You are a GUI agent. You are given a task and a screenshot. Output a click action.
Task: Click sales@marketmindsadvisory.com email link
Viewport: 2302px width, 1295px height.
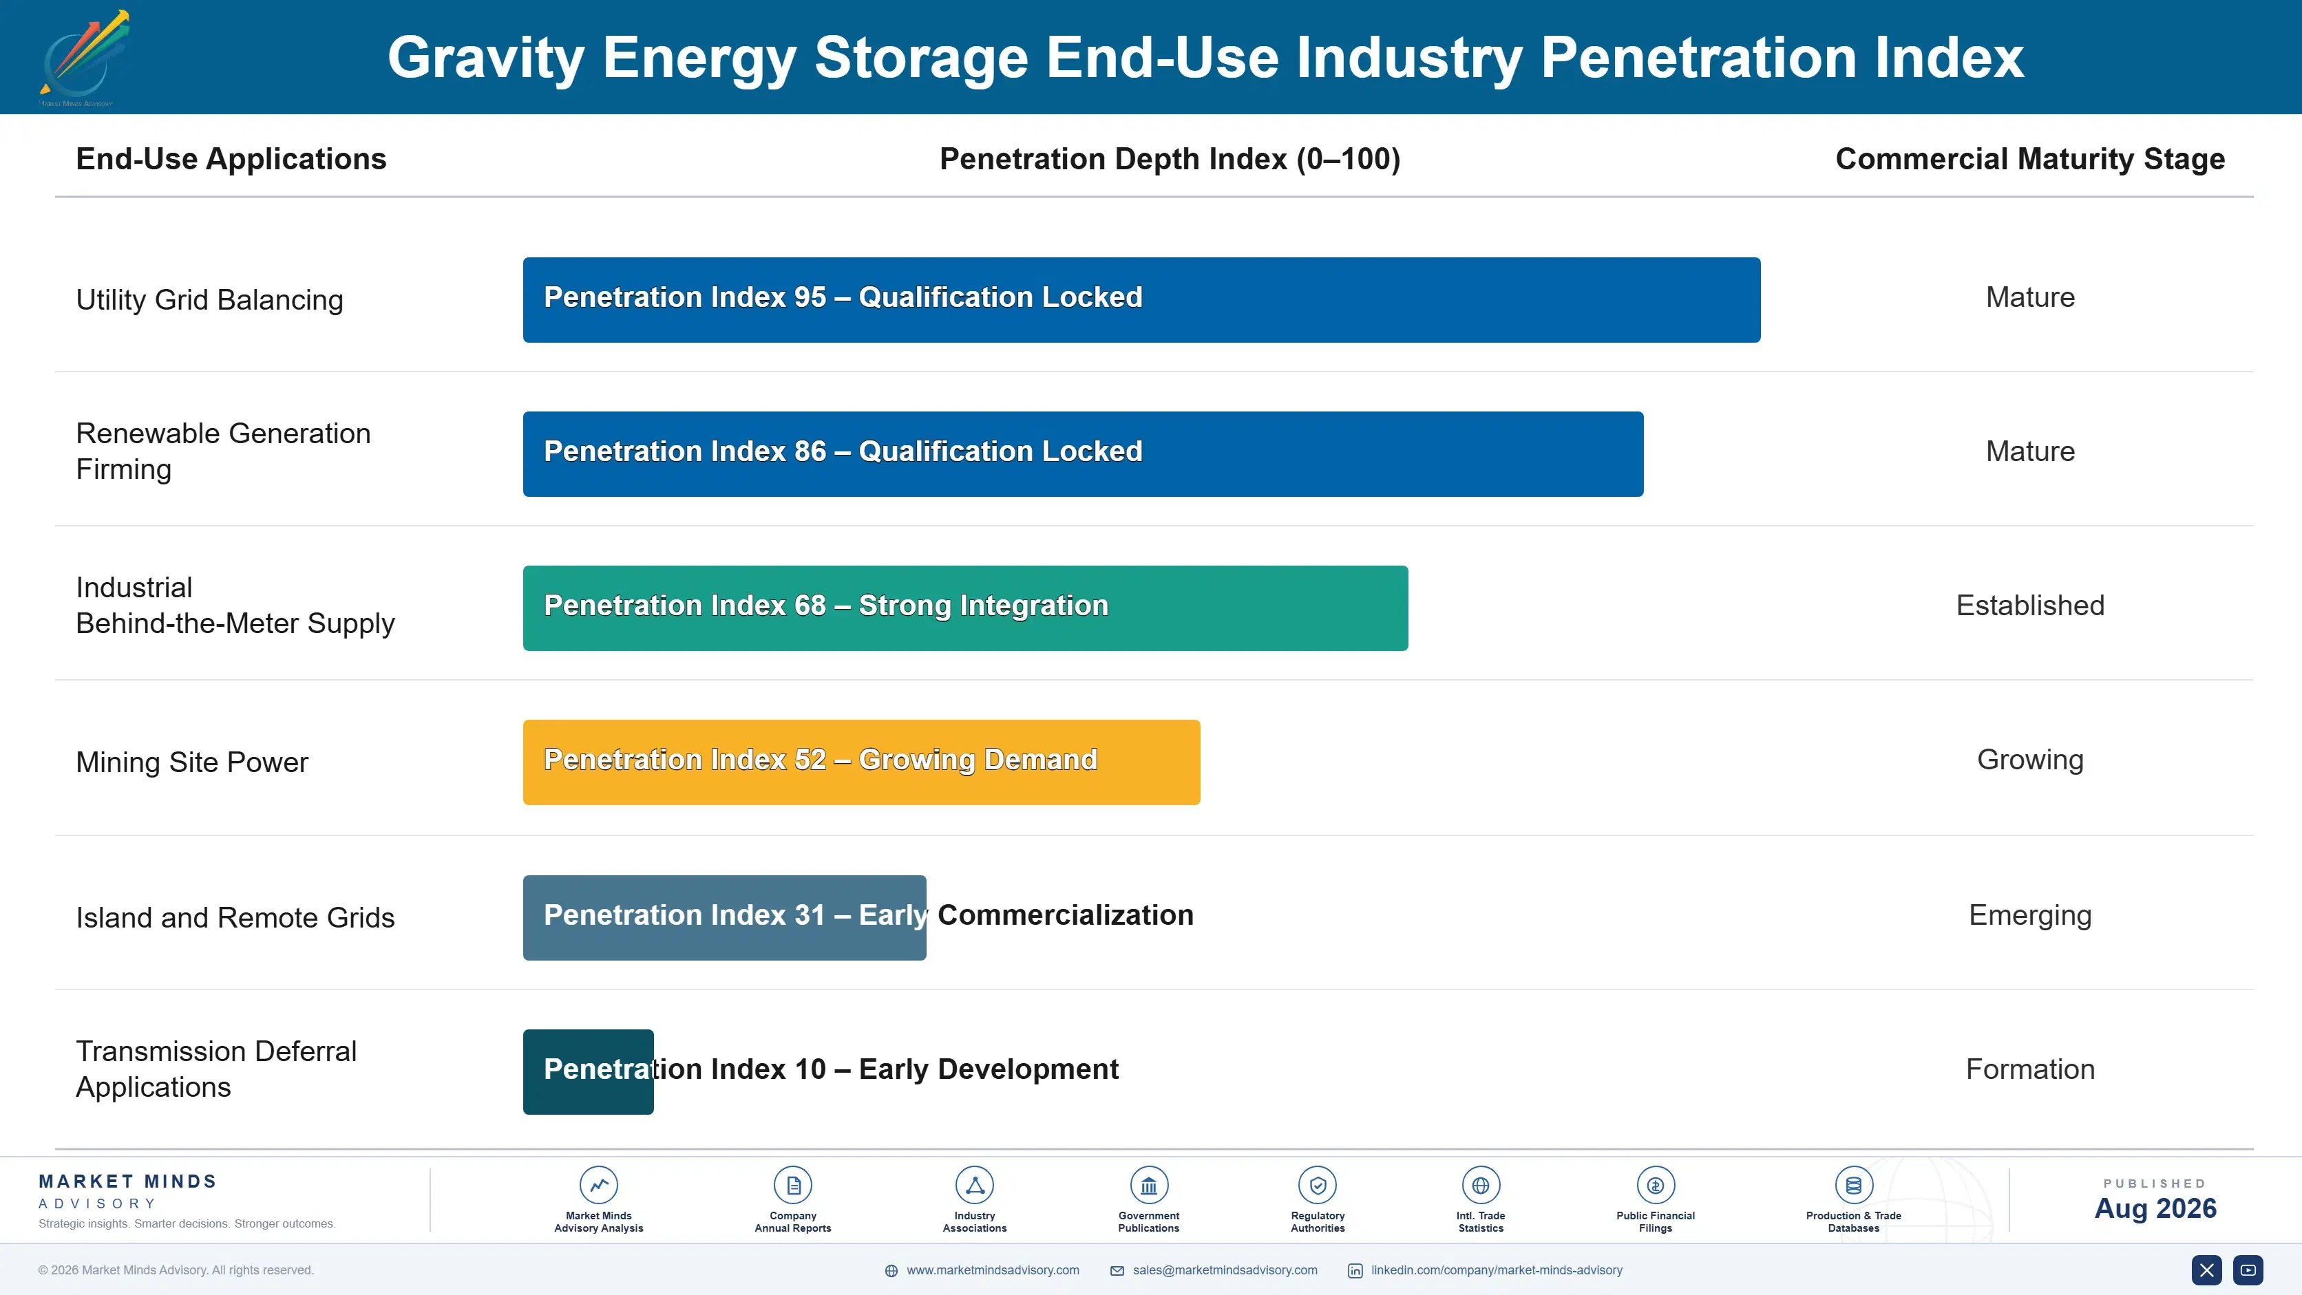(1225, 1270)
